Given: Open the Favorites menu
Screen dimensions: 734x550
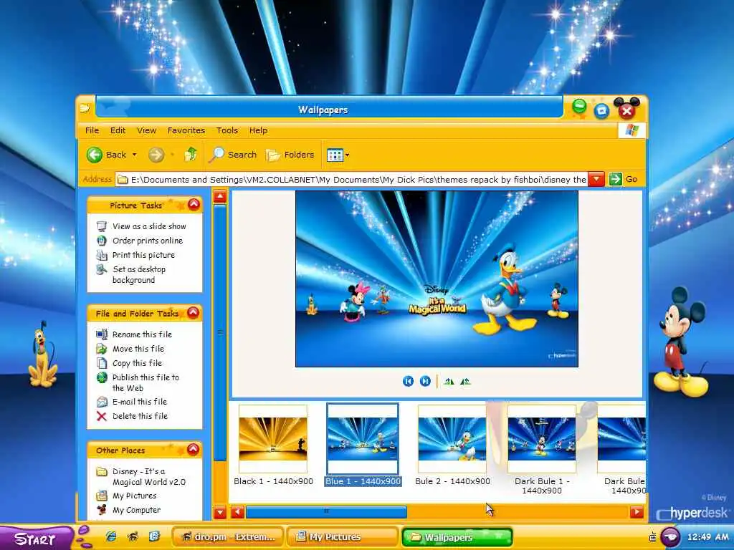Looking at the screenshot, I should point(186,130).
